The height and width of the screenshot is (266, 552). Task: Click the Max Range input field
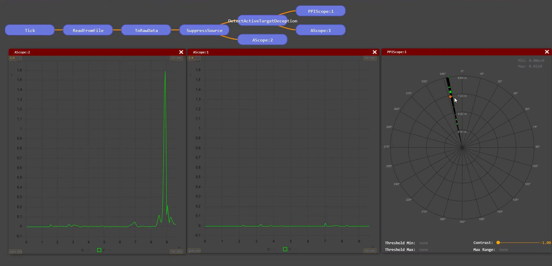(503, 250)
